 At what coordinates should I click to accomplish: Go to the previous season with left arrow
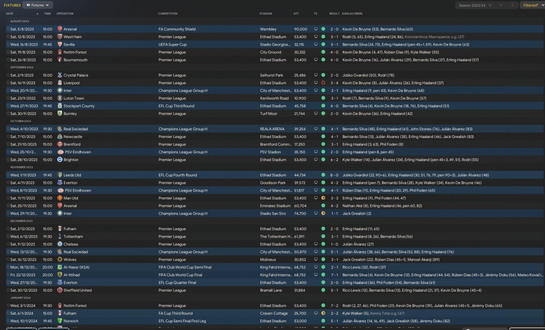[x=502, y=5]
